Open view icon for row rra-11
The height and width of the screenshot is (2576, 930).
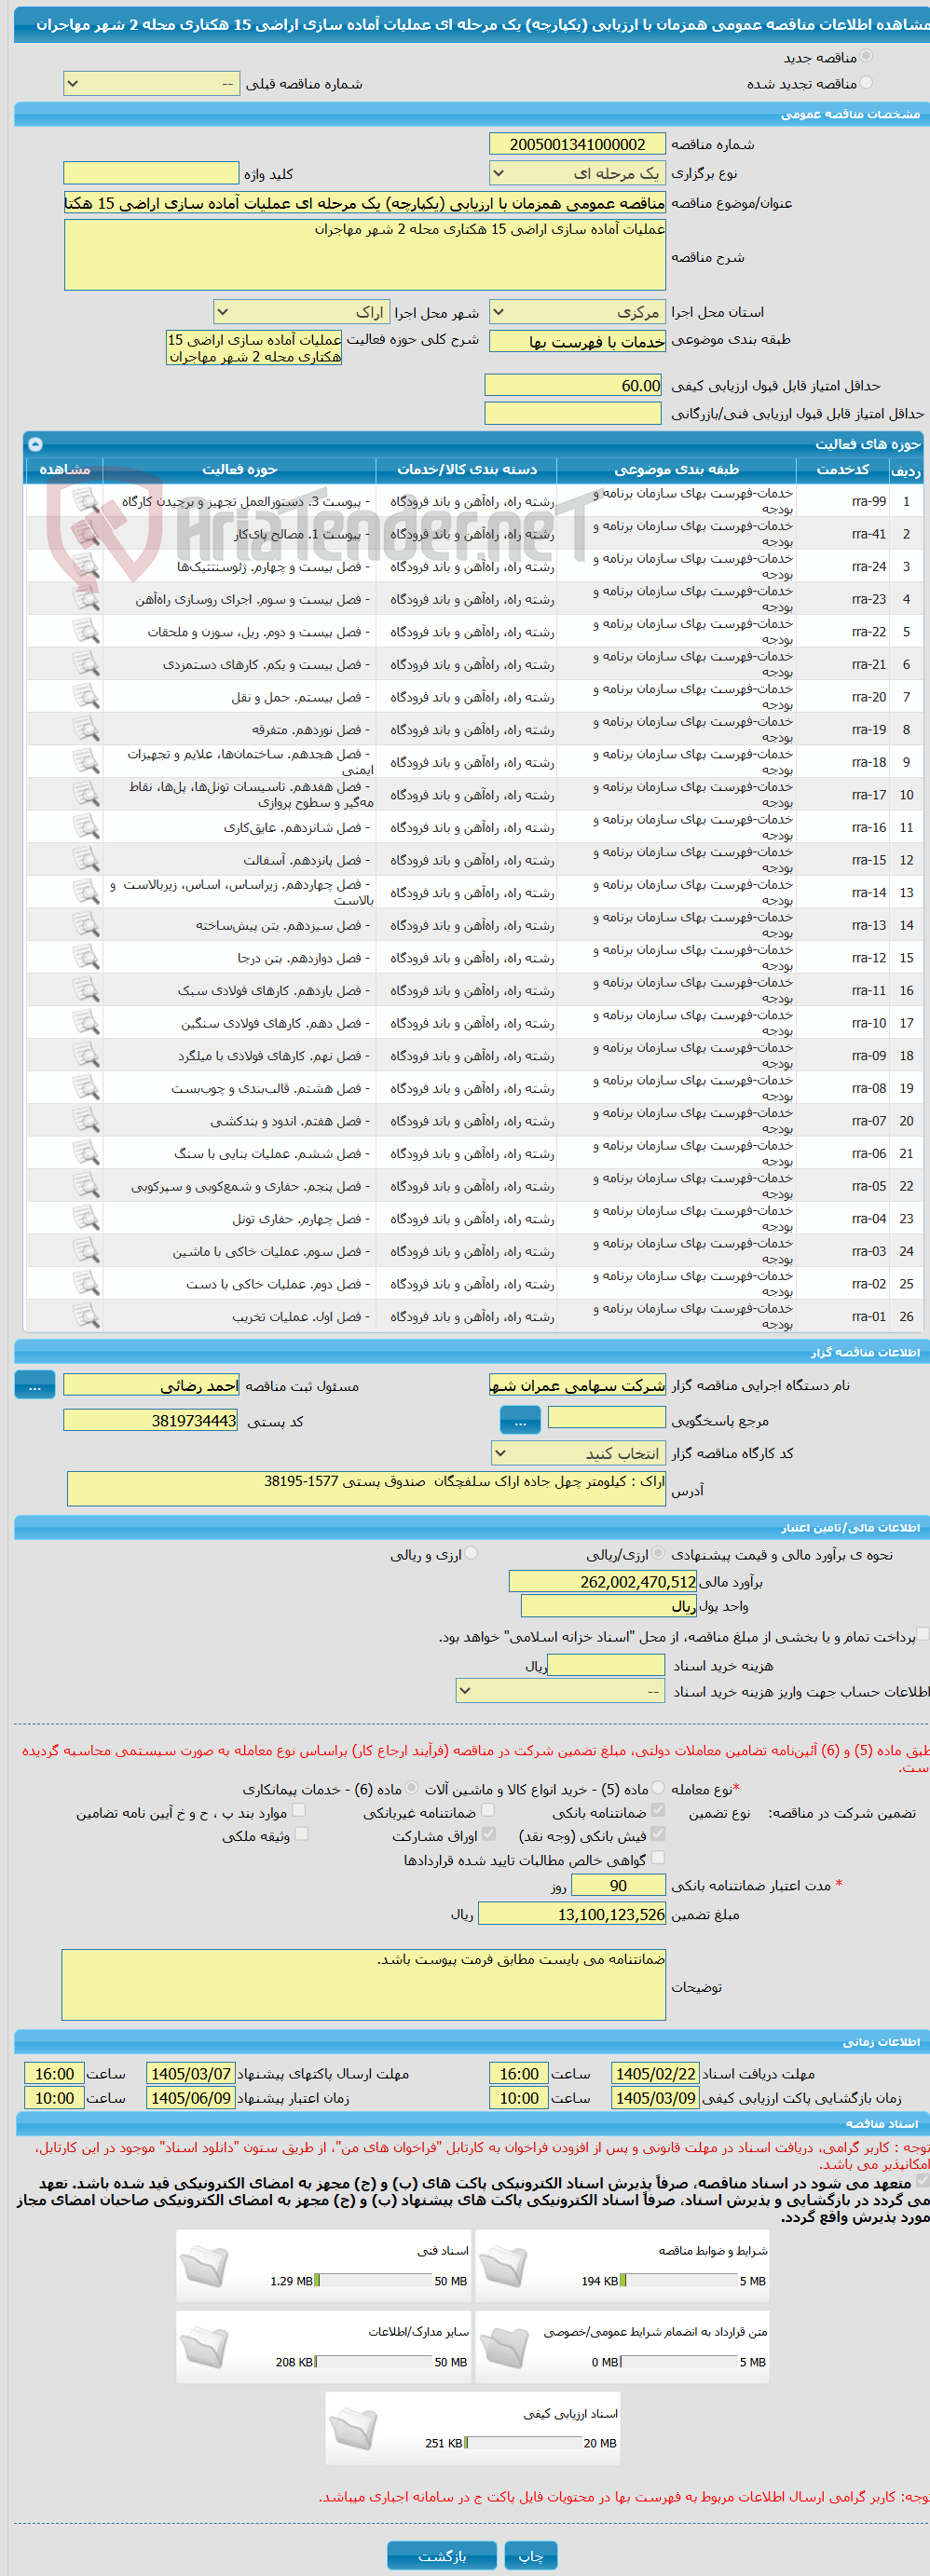[x=86, y=990]
